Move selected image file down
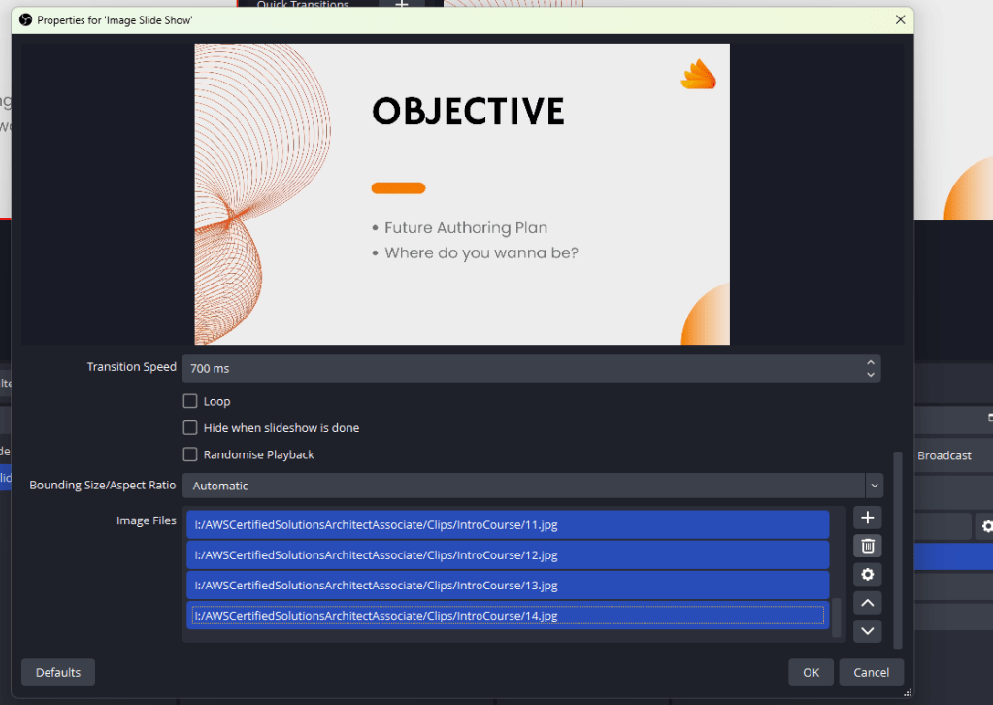 867,631
